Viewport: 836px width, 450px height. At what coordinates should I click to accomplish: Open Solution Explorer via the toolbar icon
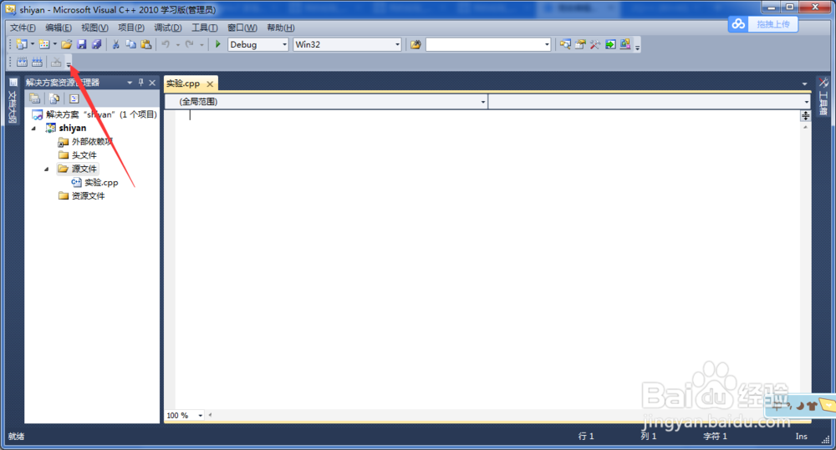tap(565, 45)
